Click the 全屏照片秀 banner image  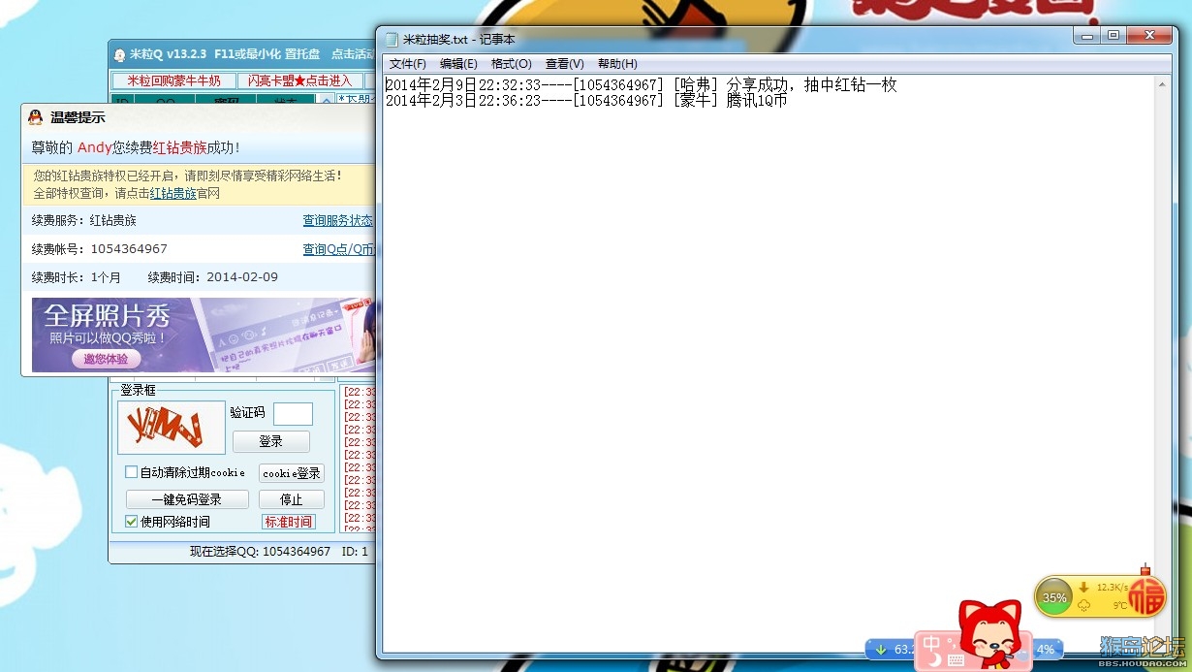(x=204, y=335)
